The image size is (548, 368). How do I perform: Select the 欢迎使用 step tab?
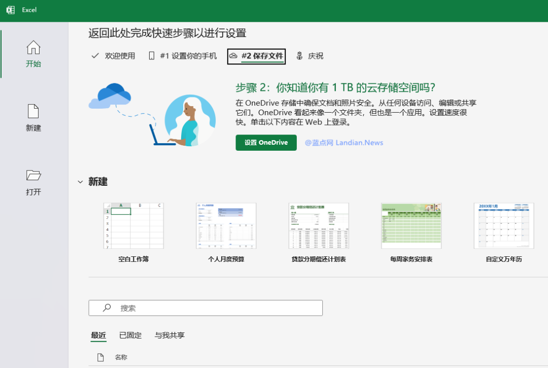pyautogui.click(x=113, y=56)
